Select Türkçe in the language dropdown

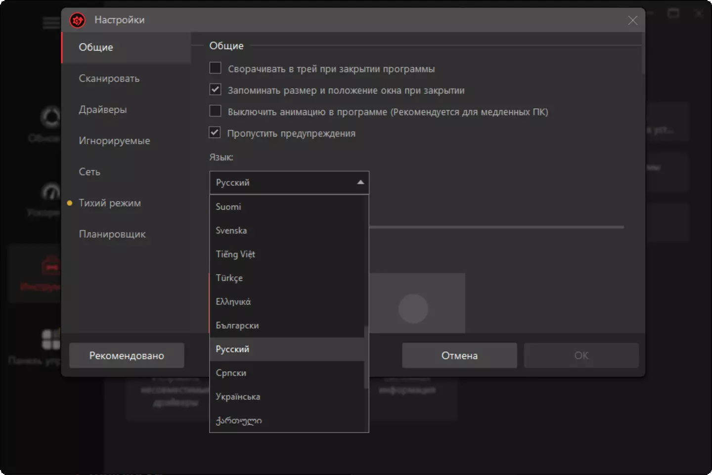coord(229,278)
